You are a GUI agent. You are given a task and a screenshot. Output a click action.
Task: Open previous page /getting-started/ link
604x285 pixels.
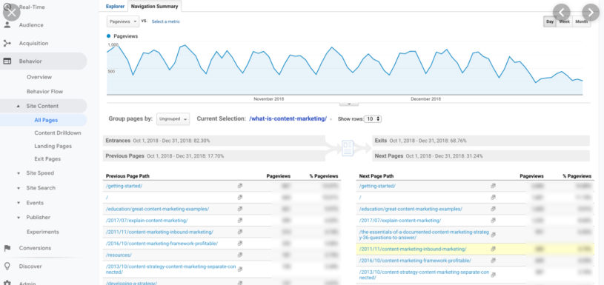pos(124,186)
